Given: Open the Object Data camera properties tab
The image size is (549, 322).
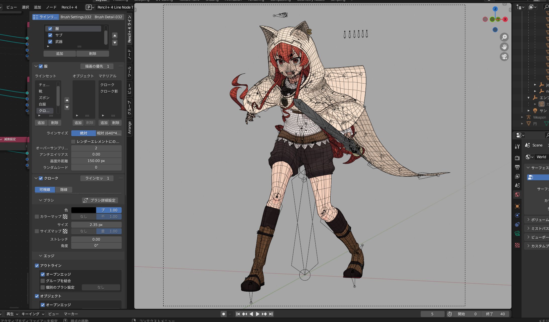Looking at the screenshot, I should click(517, 234).
